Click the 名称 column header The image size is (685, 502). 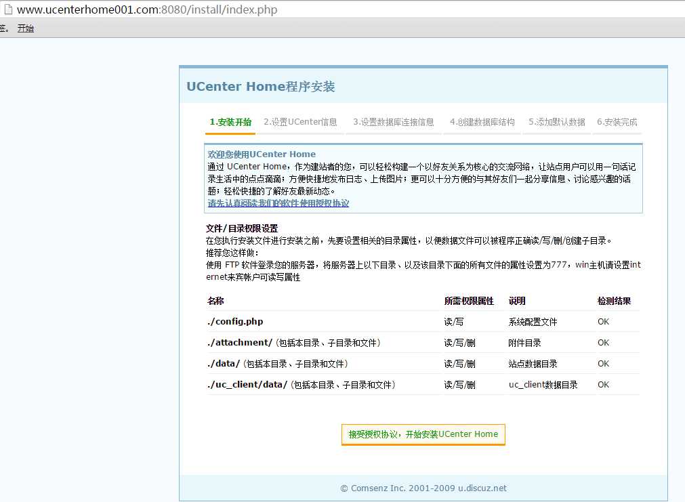click(x=216, y=301)
